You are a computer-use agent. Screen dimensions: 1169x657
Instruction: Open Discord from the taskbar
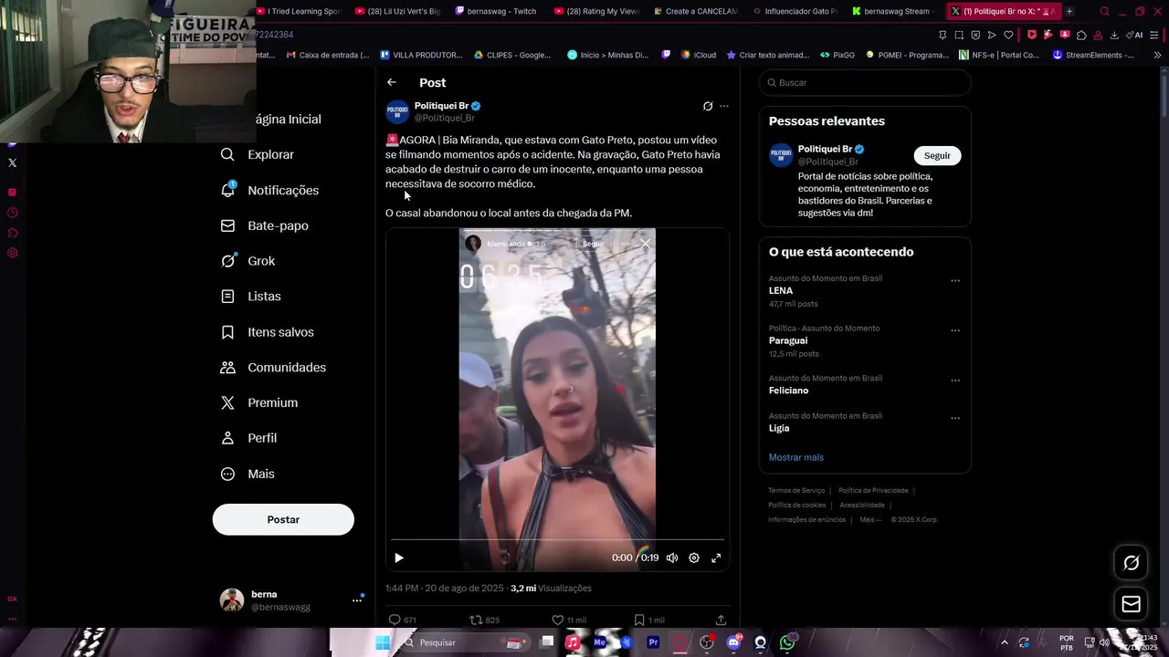click(x=733, y=642)
